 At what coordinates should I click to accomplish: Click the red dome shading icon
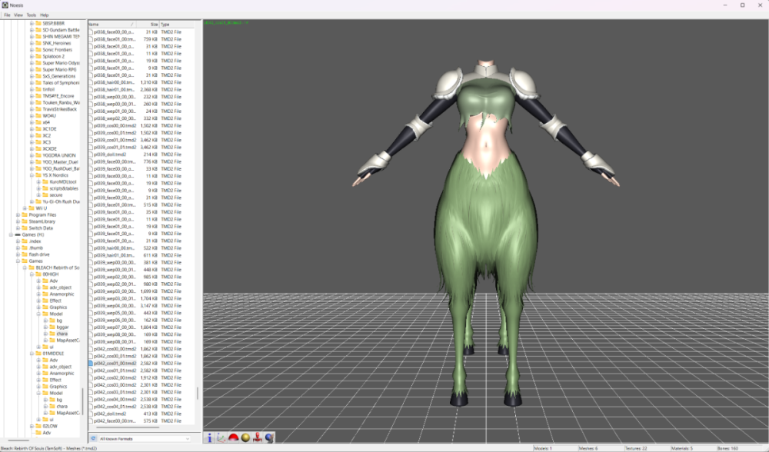(x=233, y=437)
